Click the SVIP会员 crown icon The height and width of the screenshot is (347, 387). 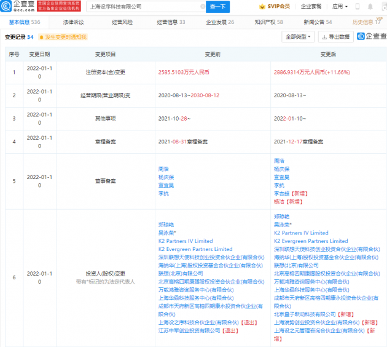pos(262,7)
